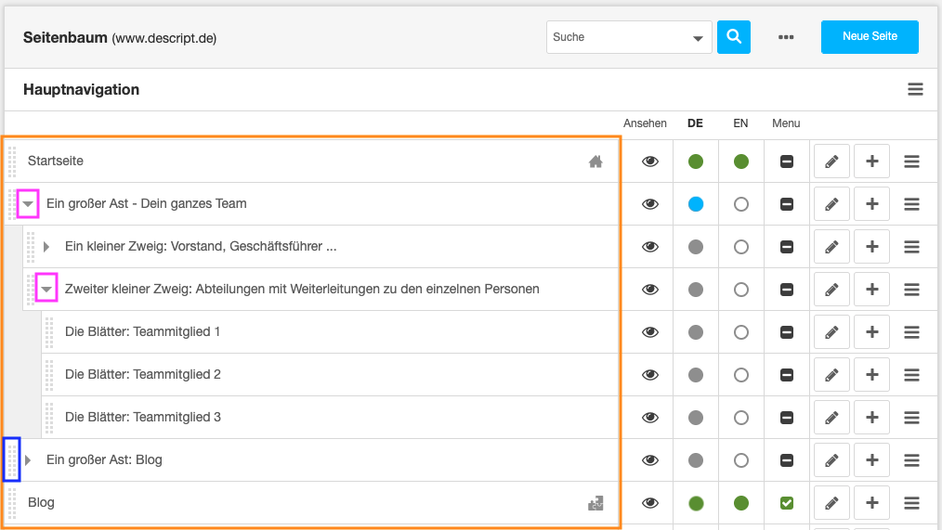Click the Menu column header
The height and width of the screenshot is (530, 942).
[786, 123]
